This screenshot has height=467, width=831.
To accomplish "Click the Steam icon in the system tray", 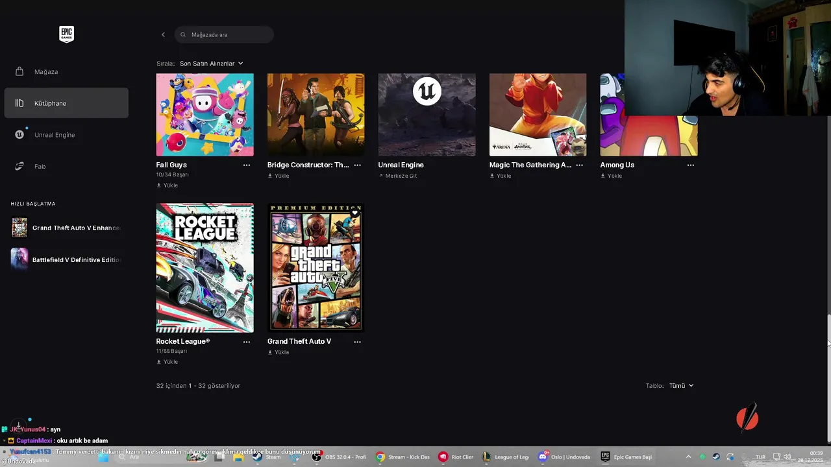I will (x=716, y=457).
